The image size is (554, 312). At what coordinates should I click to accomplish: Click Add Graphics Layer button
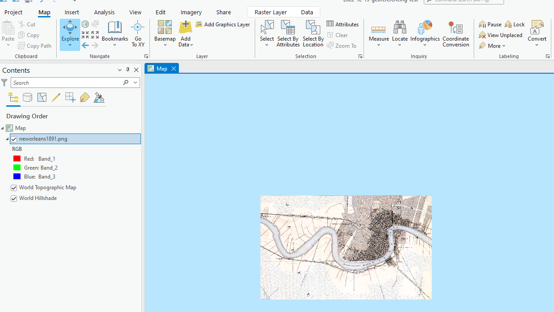223,25
